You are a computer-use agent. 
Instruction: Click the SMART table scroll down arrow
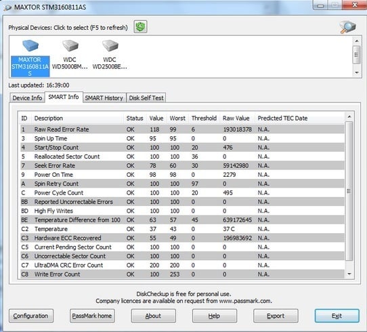[x=349, y=274]
